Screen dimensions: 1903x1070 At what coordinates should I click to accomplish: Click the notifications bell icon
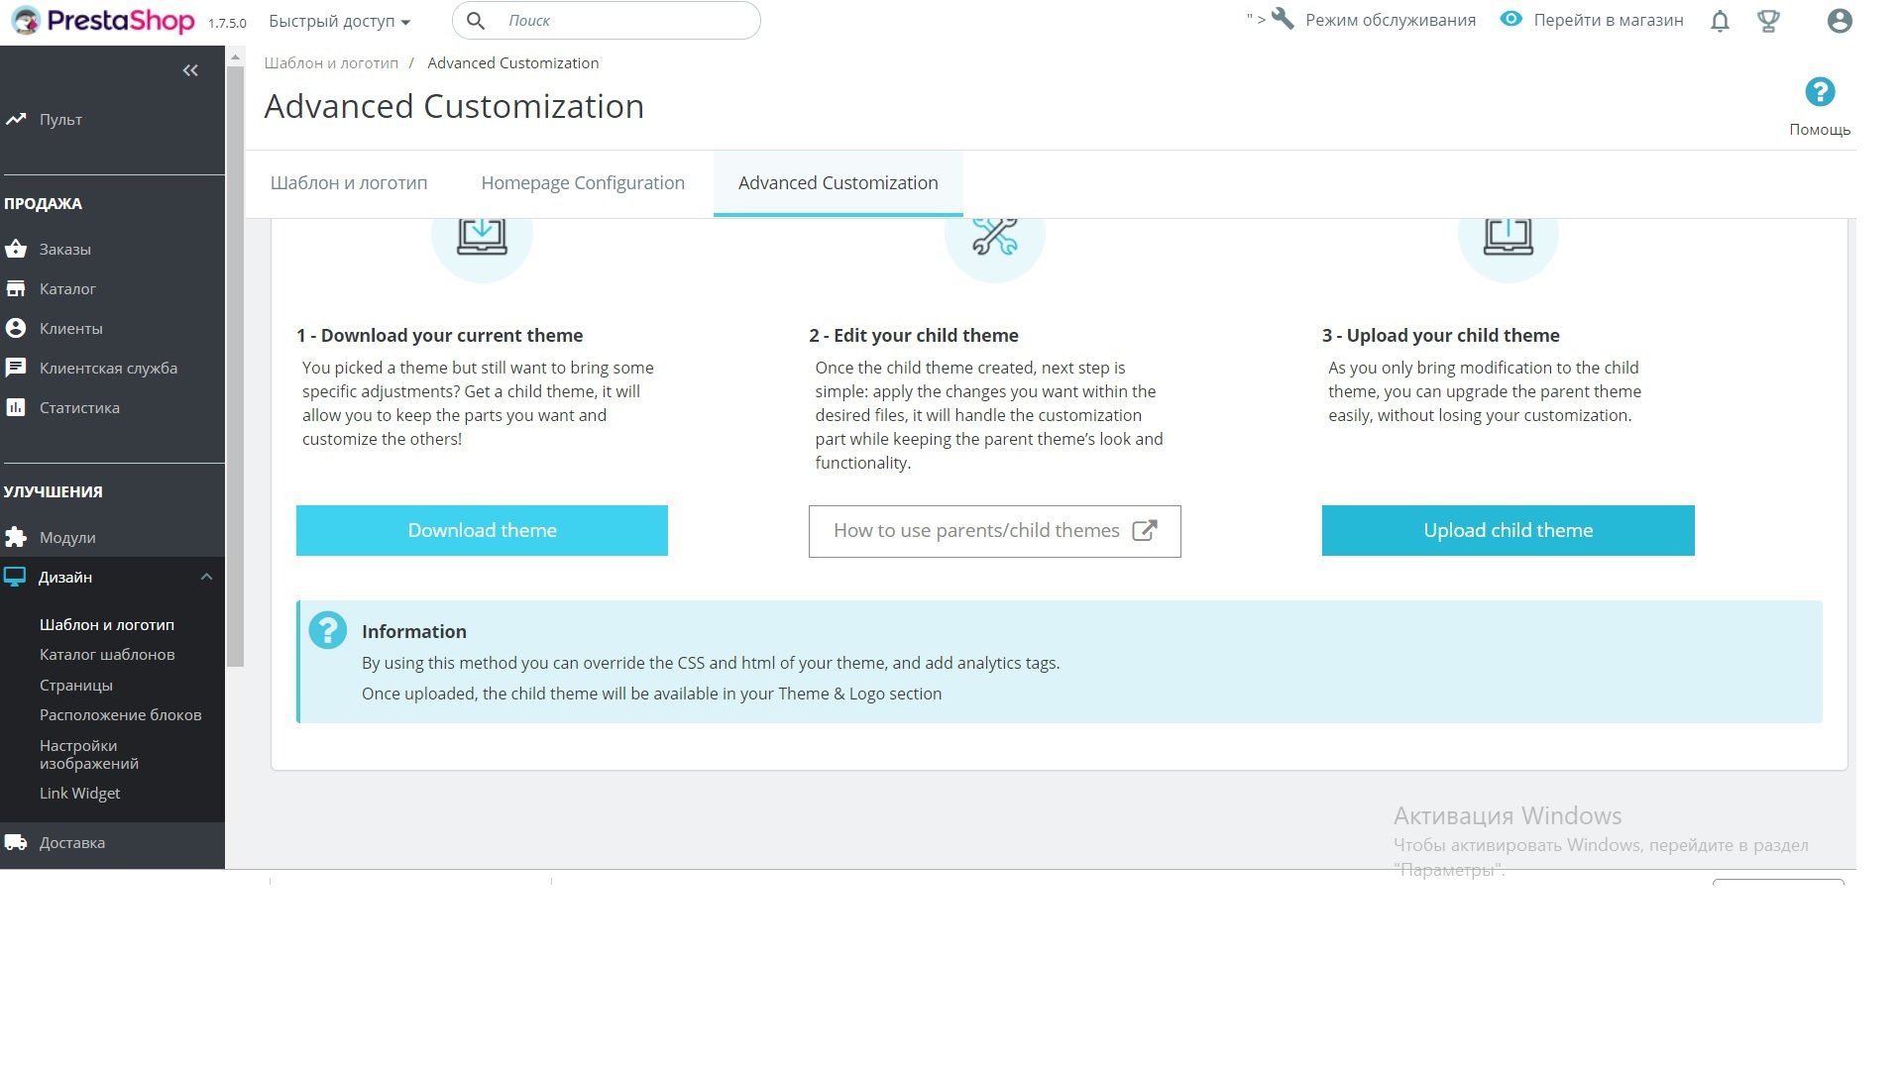[1720, 21]
